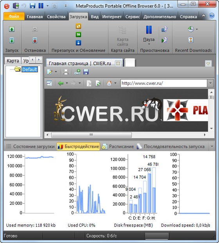Open the Справка ribbon tab
This screenshot has height=243, width=219.
click(x=188, y=16)
